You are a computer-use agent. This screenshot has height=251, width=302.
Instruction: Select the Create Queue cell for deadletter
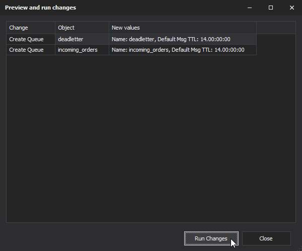point(31,39)
